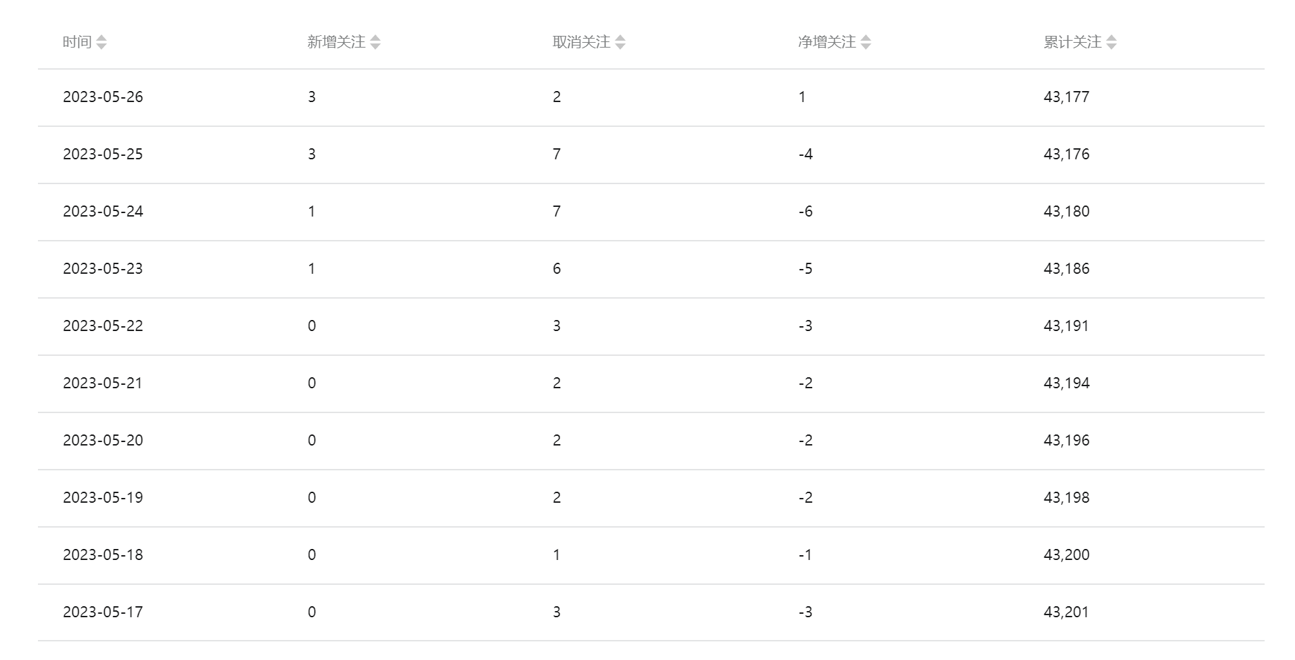
Task: Click the 净增关注 header label
Action: [827, 42]
